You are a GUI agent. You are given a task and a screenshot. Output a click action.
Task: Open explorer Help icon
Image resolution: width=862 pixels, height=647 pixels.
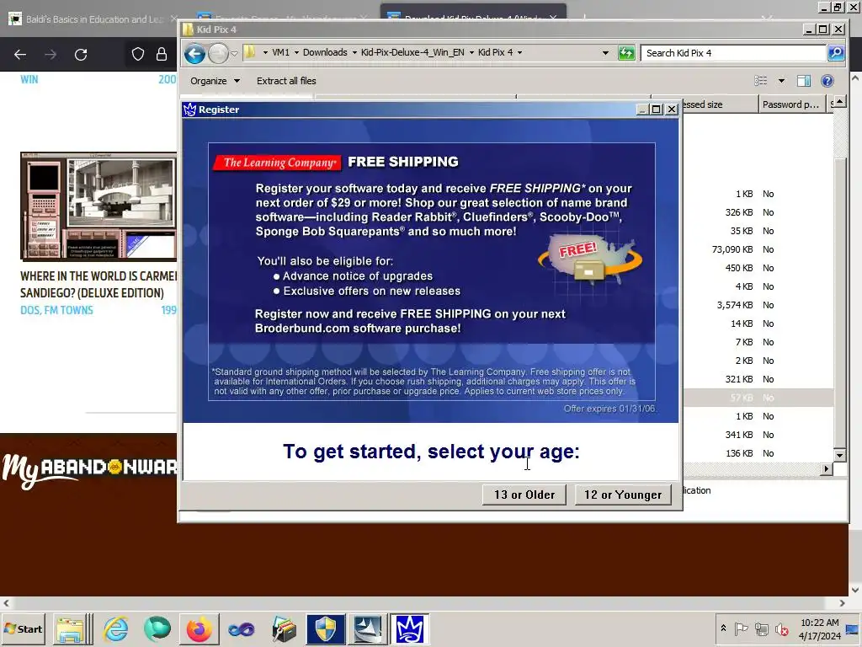pos(827,81)
